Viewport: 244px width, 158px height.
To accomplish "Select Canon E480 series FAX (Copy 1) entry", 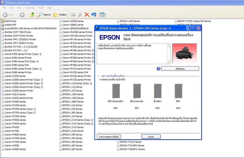I will 20,61.
